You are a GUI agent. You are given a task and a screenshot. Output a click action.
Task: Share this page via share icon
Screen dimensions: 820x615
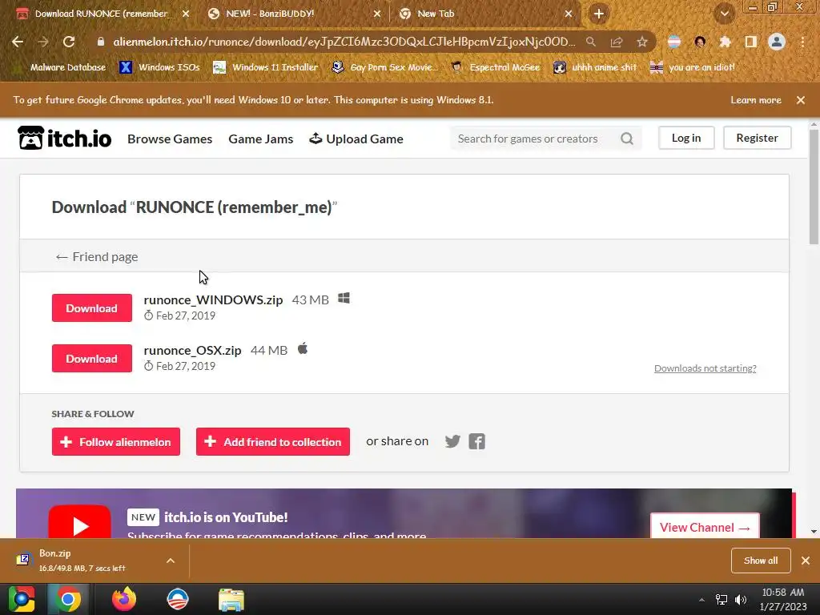coord(617,42)
